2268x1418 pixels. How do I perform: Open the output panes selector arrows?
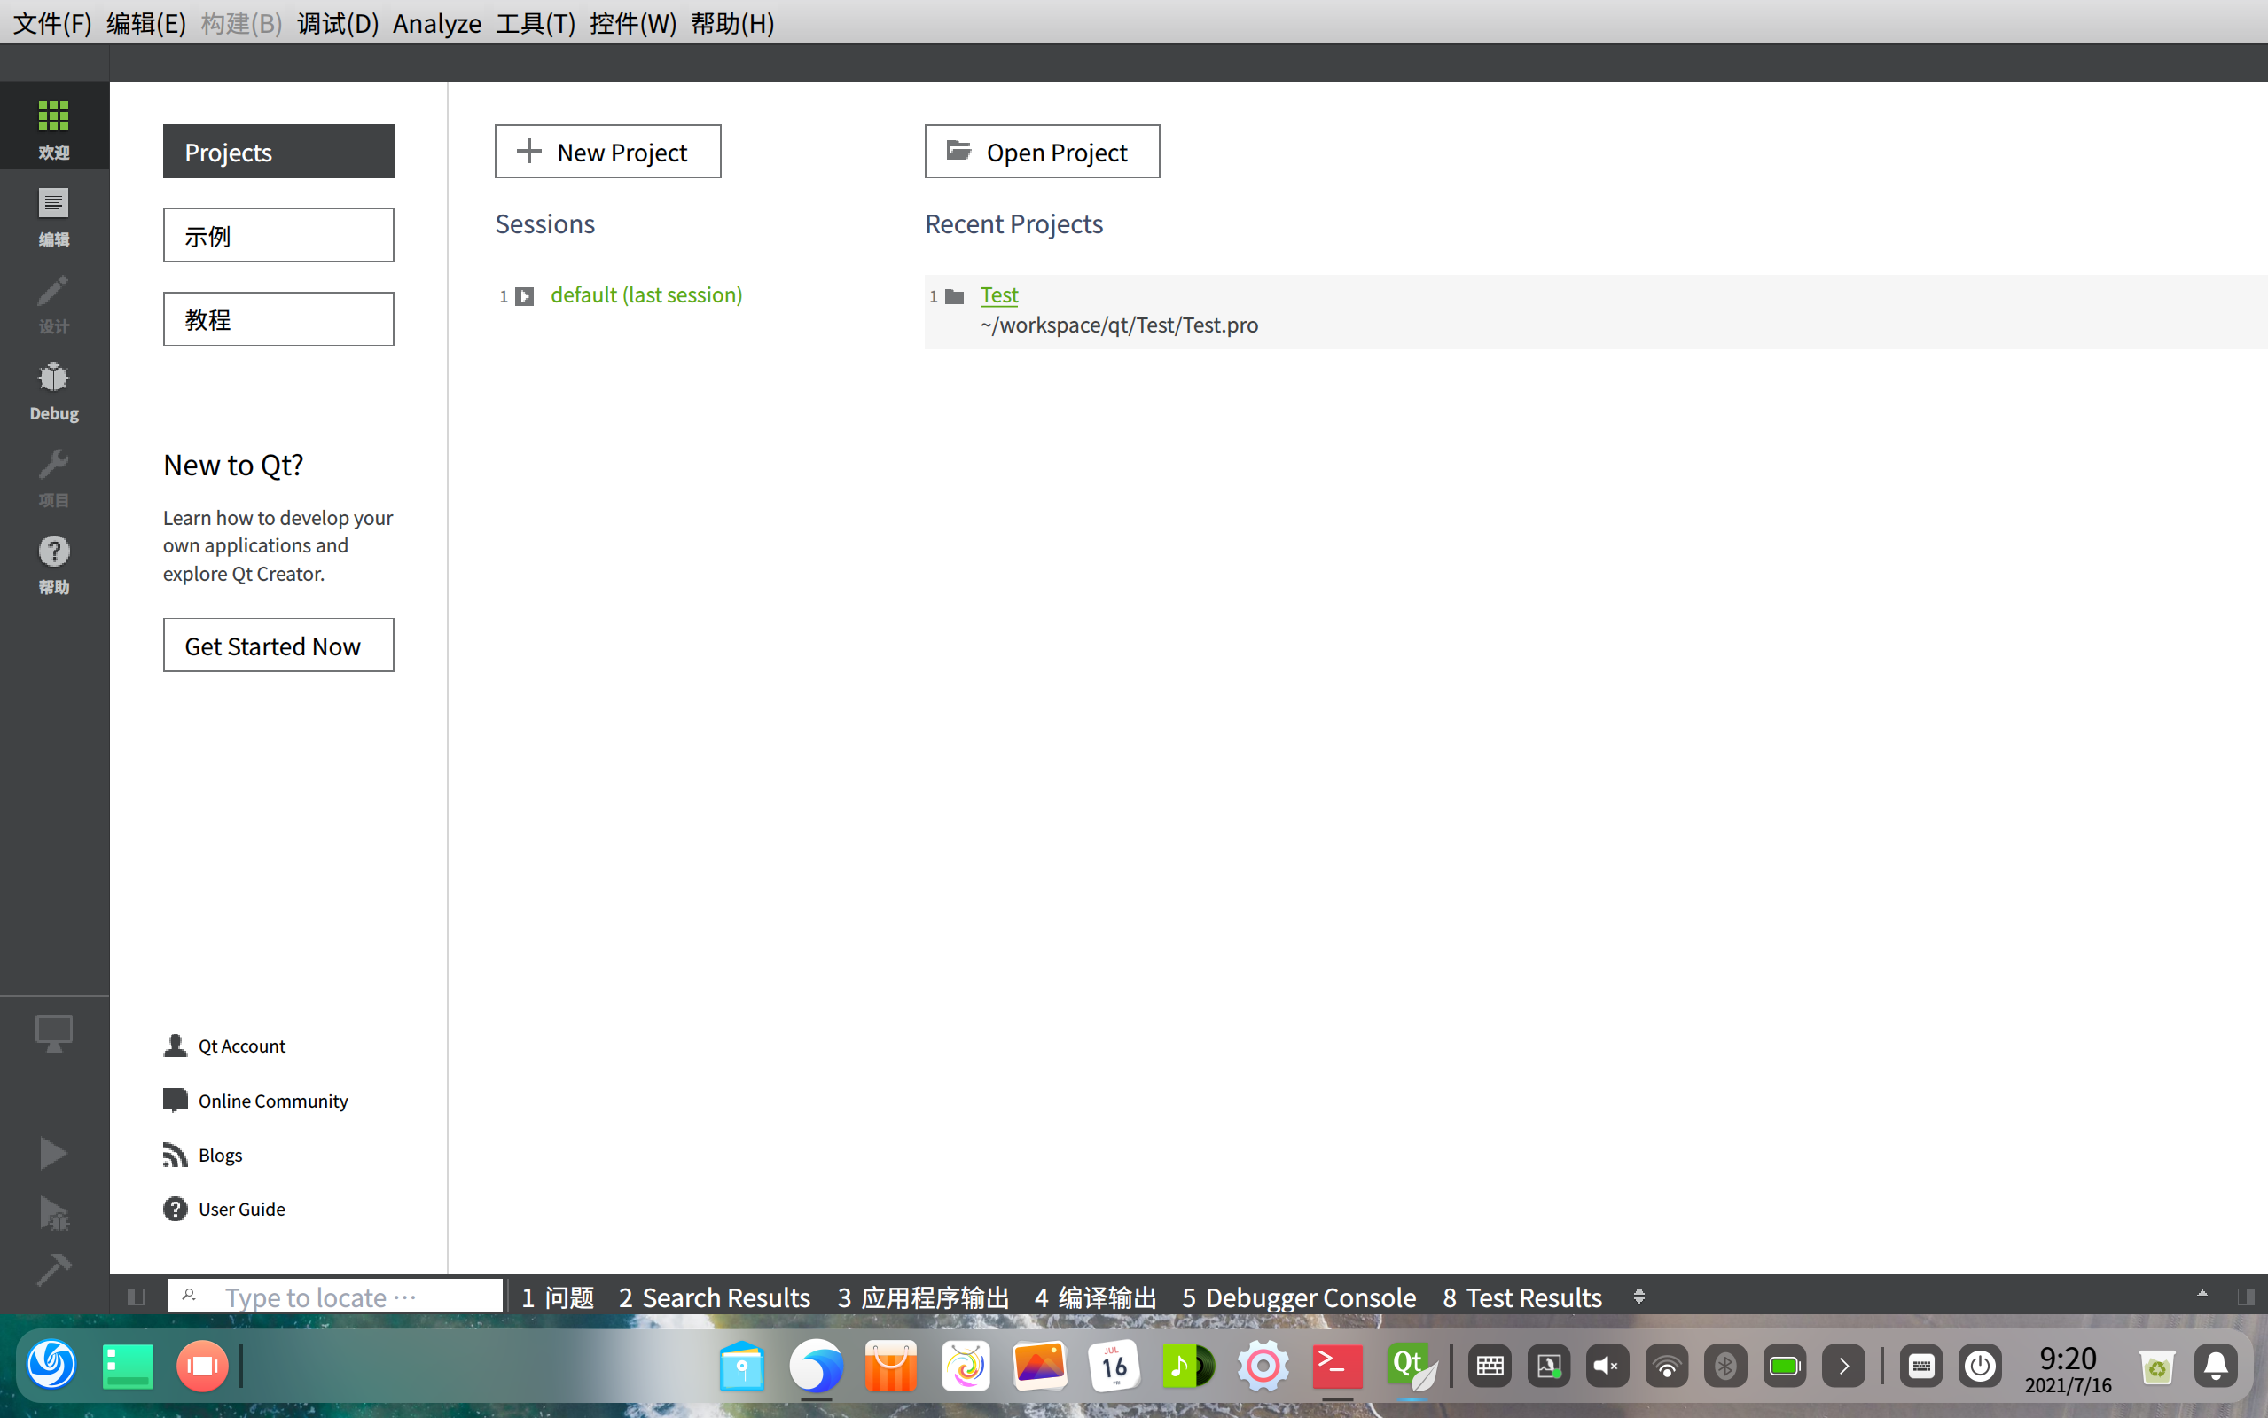click(1638, 1297)
